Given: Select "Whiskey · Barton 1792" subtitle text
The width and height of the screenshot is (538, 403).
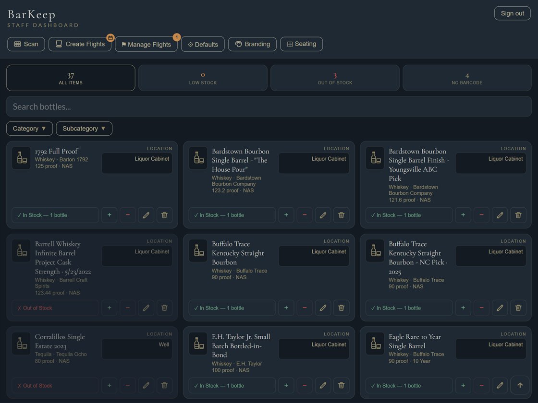Looking at the screenshot, I should click(x=61, y=160).
